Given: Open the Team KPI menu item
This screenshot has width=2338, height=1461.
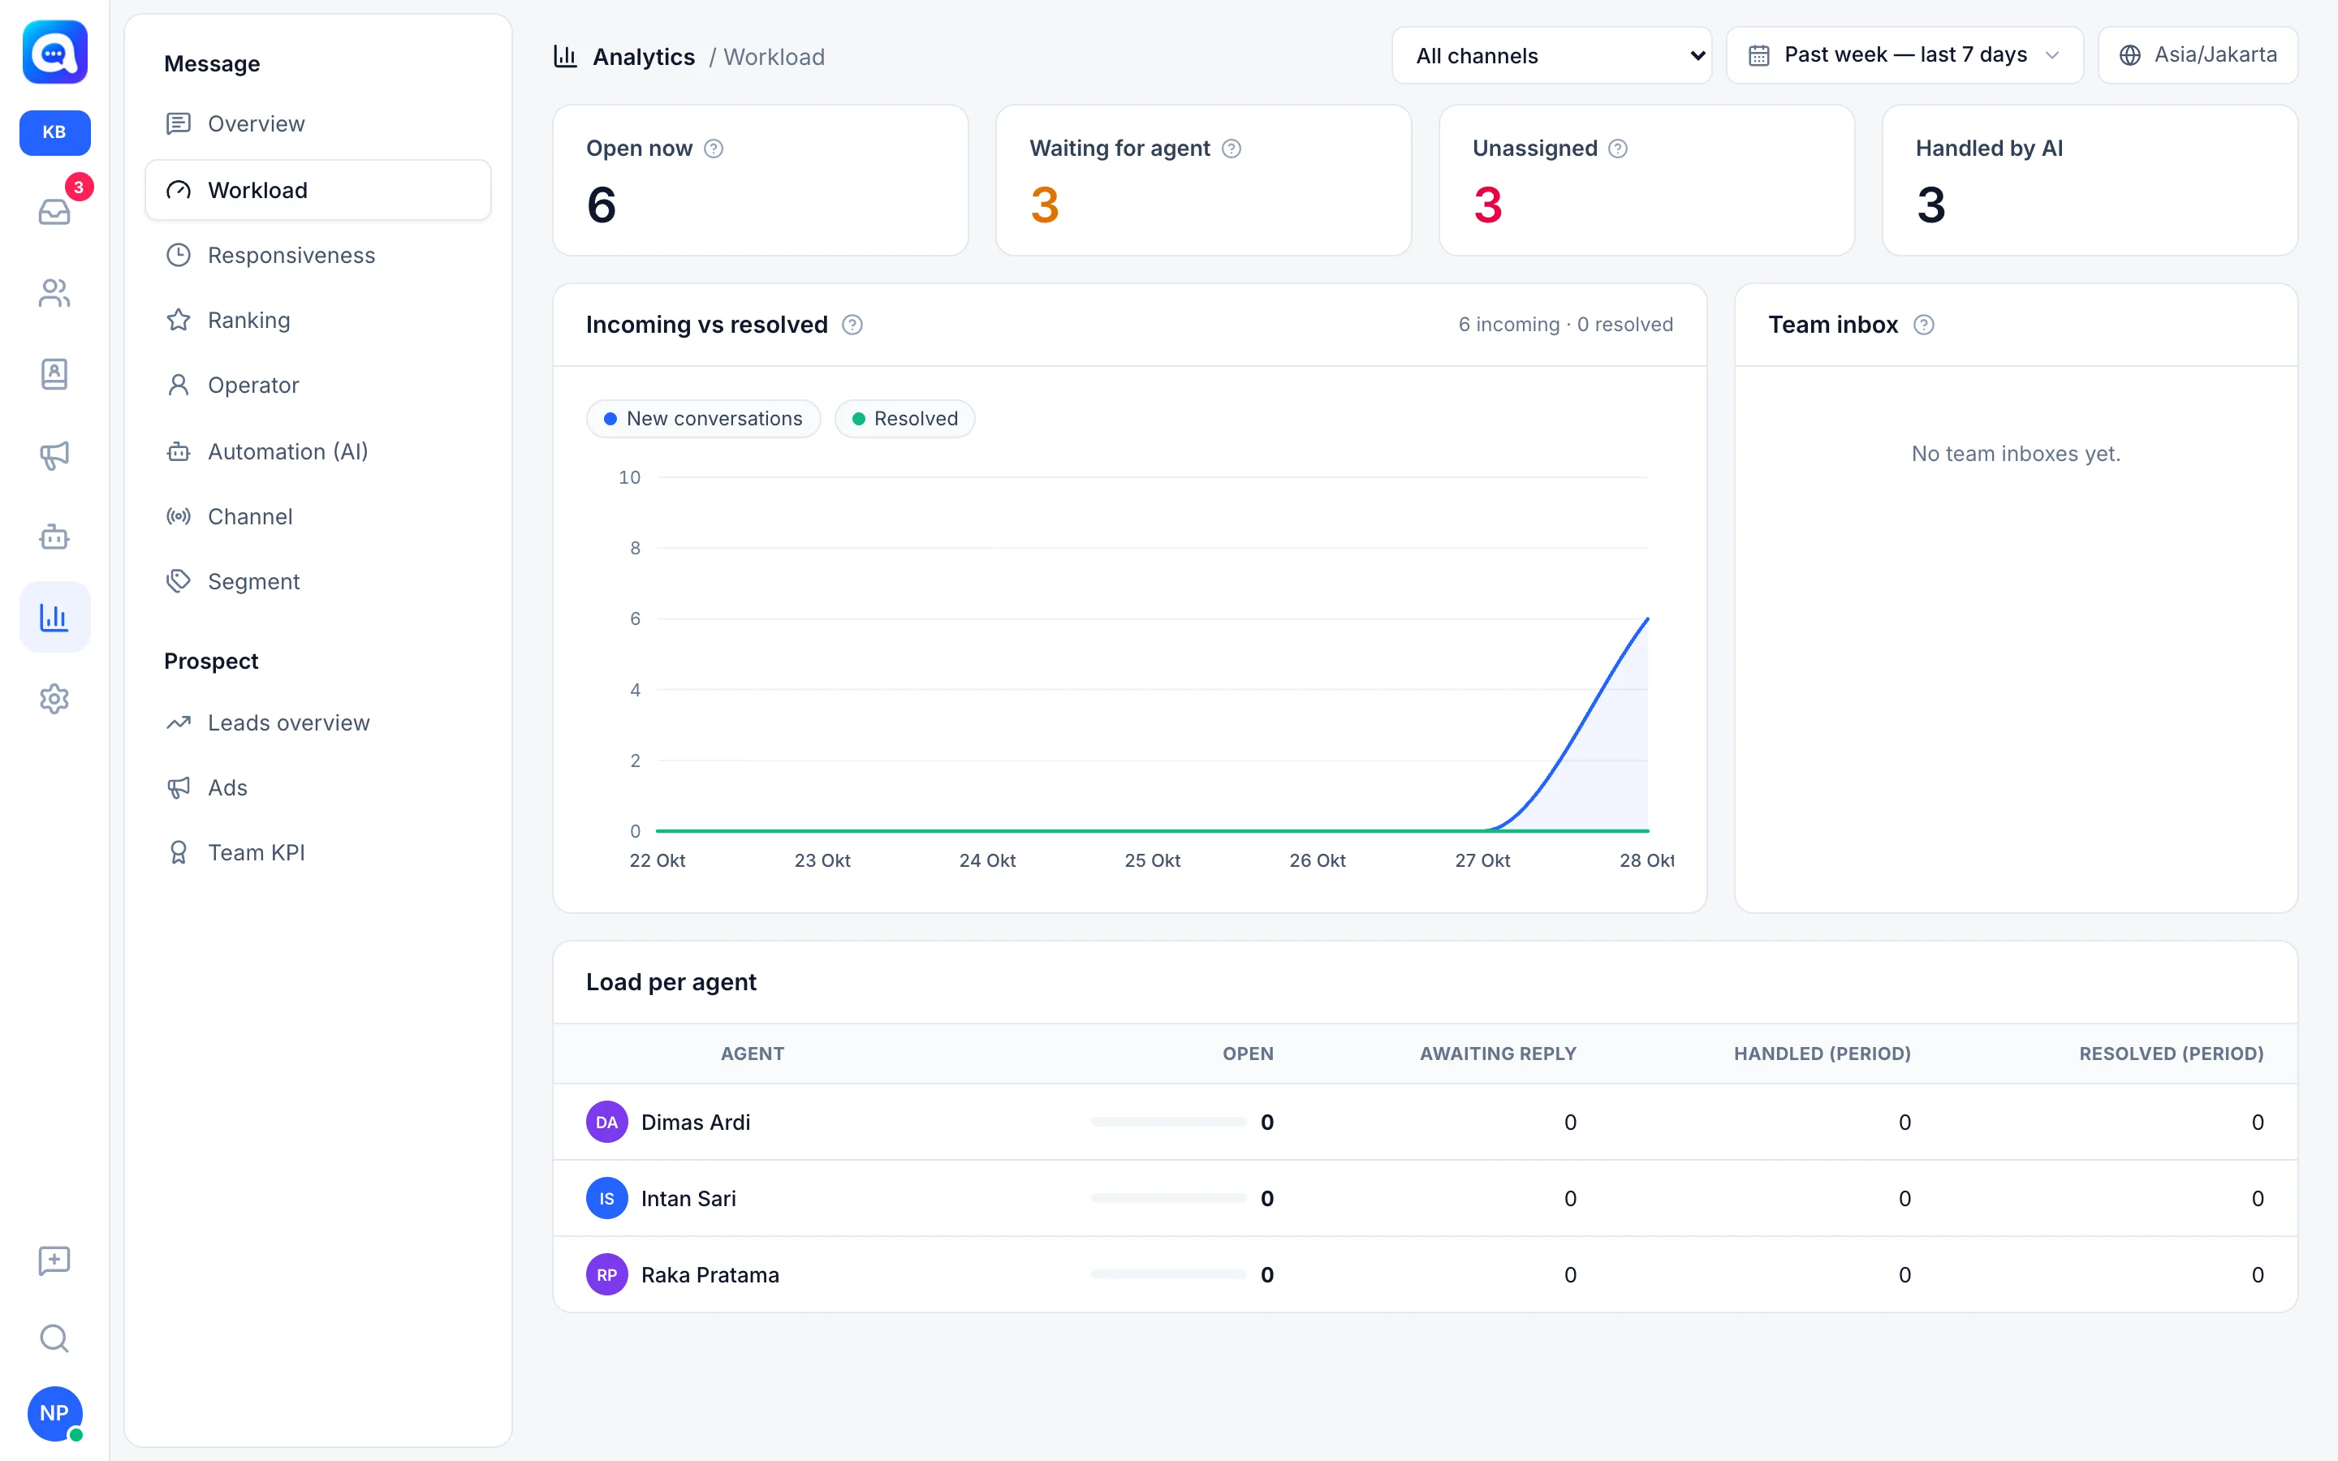Looking at the screenshot, I should tap(318, 852).
